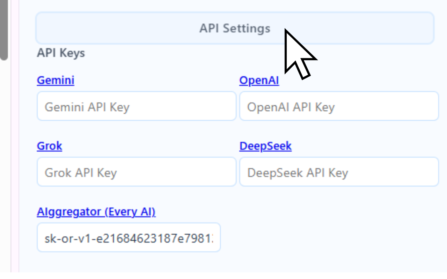
Task: Follow the OpenAI link
Action: (x=259, y=80)
